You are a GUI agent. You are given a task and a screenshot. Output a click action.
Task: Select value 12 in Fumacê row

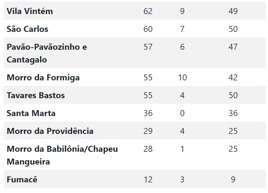148,179
